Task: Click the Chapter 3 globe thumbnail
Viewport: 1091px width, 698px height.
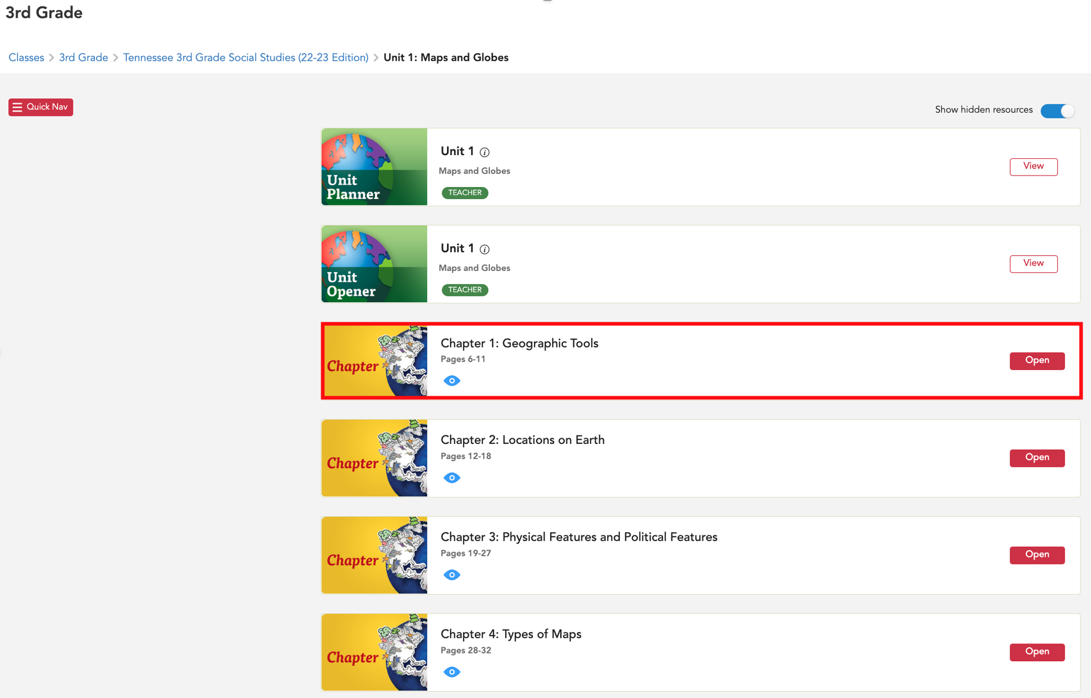Action: coord(374,555)
